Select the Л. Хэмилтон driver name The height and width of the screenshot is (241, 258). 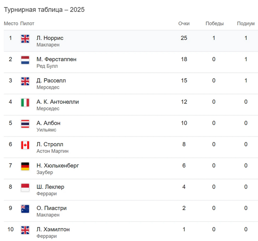(x=53, y=230)
